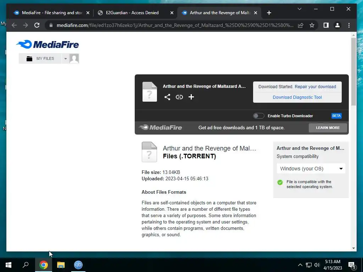Reload the current page

tap(37, 25)
